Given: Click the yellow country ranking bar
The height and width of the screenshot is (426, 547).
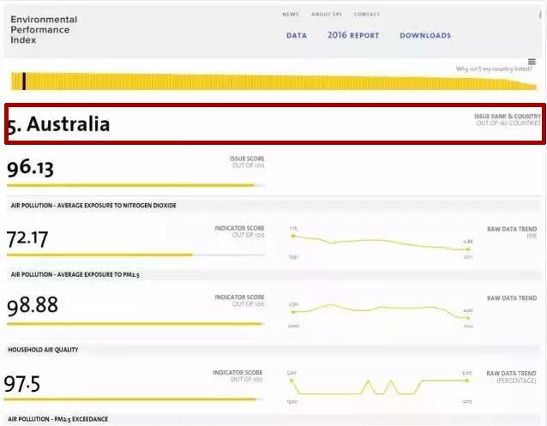Looking at the screenshot, I should click(x=273, y=81).
